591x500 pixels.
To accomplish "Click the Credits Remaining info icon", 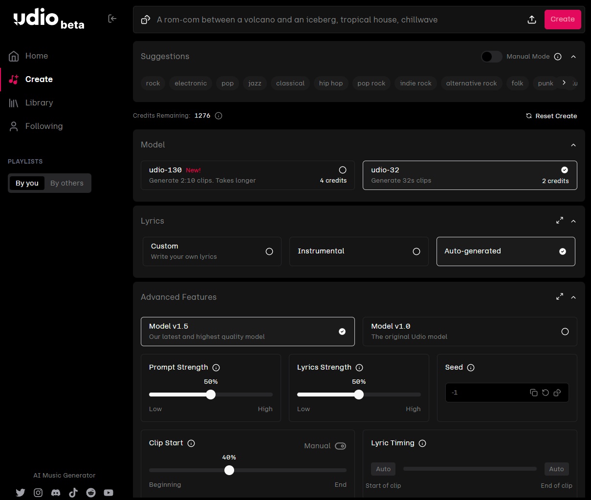I will [219, 116].
